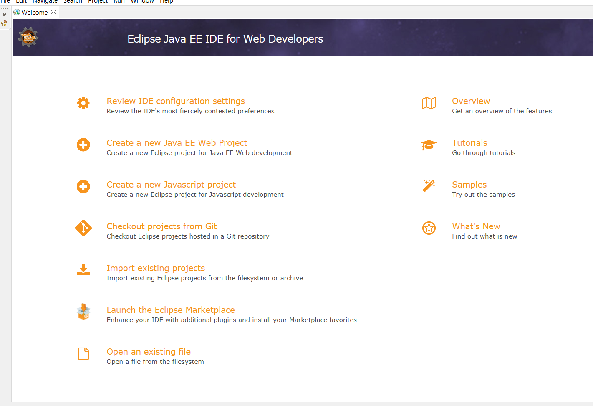Viewport: 593px width, 406px height.
Task: Click the magic wand icon next to Samples
Action: (429, 186)
